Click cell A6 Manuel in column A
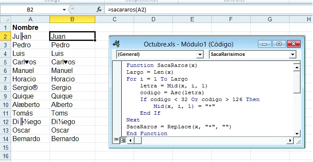Viewport: 313px width, 162px height. point(30,71)
